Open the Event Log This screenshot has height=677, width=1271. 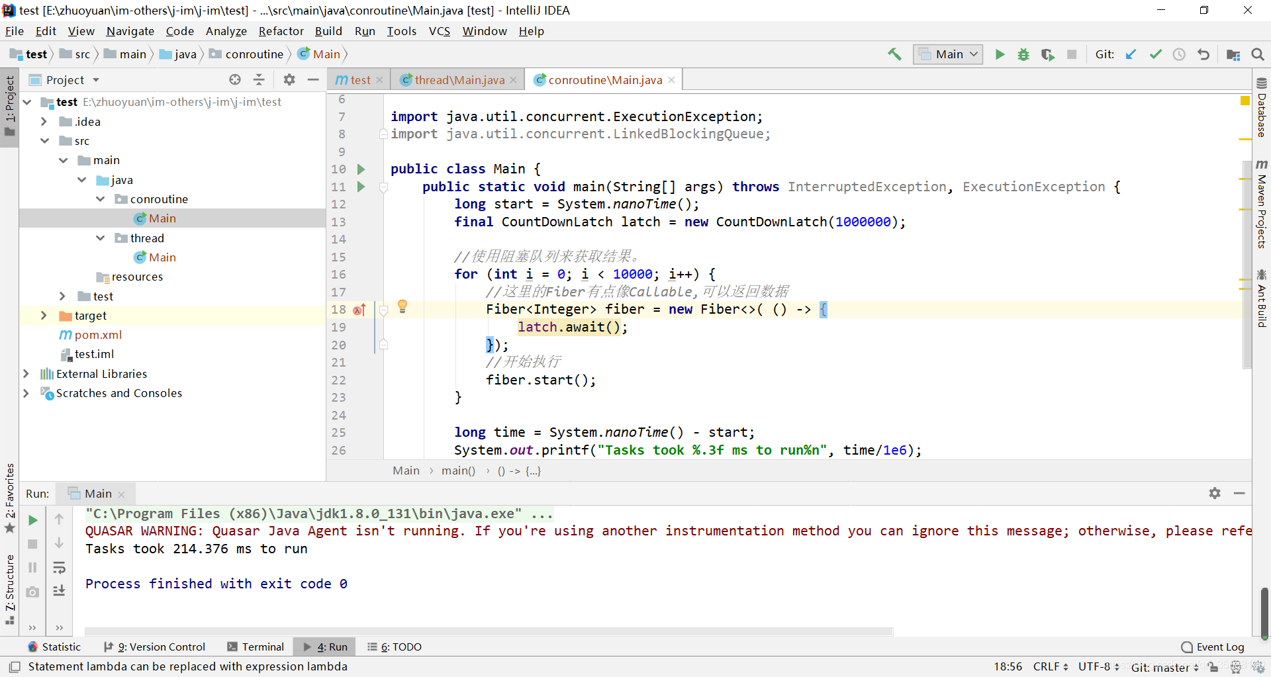pyautogui.click(x=1213, y=647)
